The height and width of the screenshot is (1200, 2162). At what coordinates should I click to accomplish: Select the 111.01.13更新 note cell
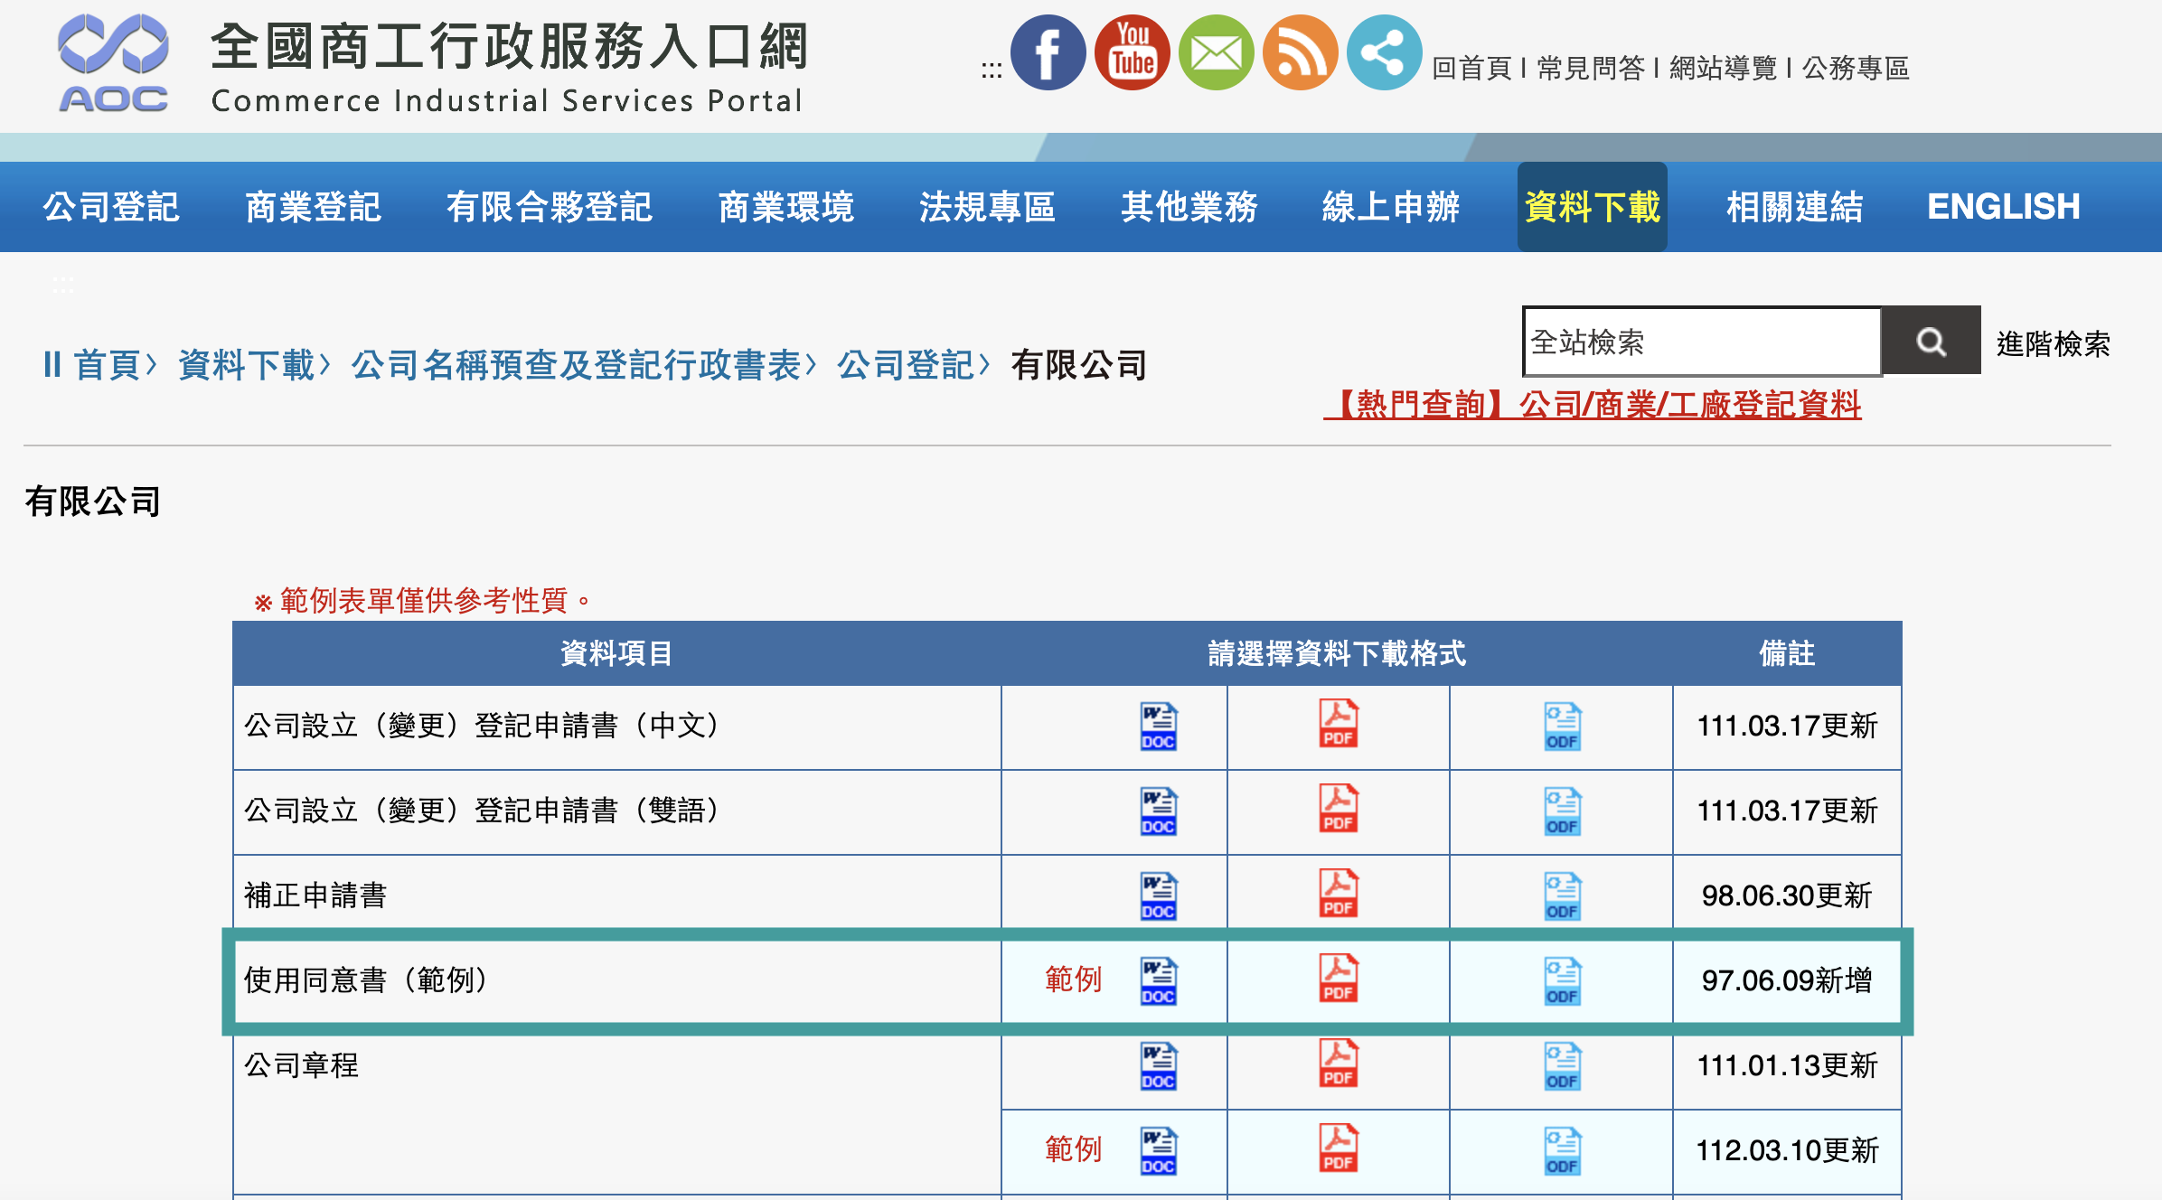coord(1787,1066)
